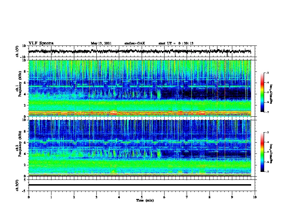
Task: Click the time axis tick label "9"
Action: coord(232,197)
